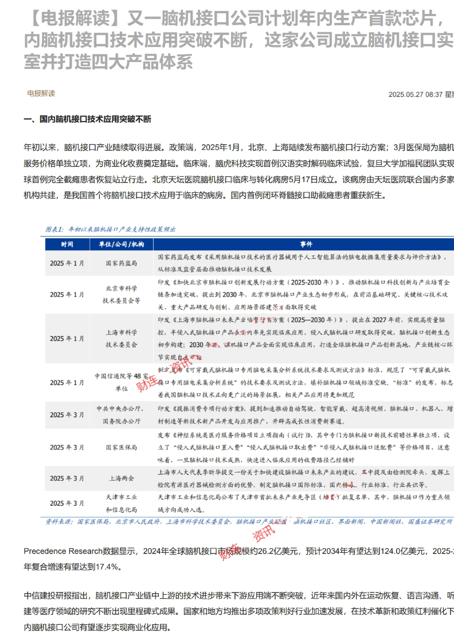This screenshot has height=643, width=454.
Task: Click the 天津市工业和信息化局 table cell
Action: tap(121, 503)
